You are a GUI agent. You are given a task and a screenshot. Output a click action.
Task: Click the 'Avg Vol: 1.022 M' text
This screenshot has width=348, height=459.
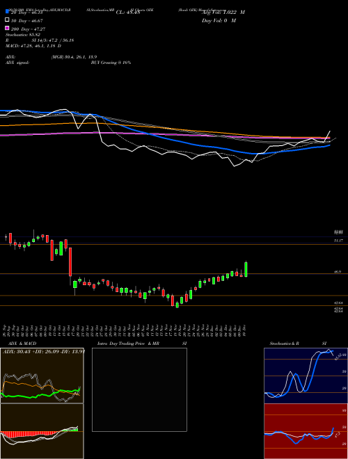[223, 13]
